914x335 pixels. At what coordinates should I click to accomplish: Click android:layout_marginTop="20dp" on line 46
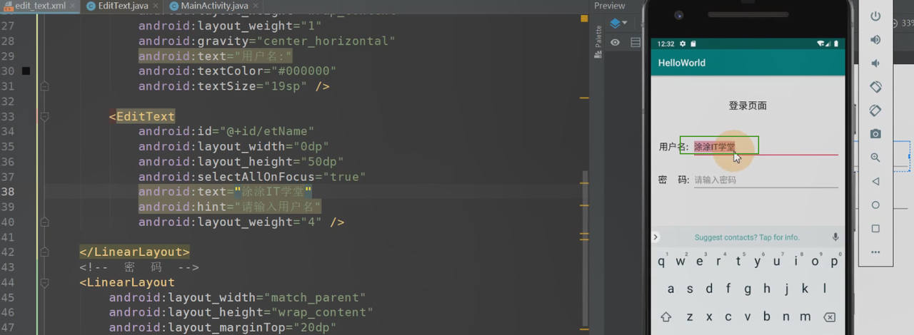pos(223,327)
